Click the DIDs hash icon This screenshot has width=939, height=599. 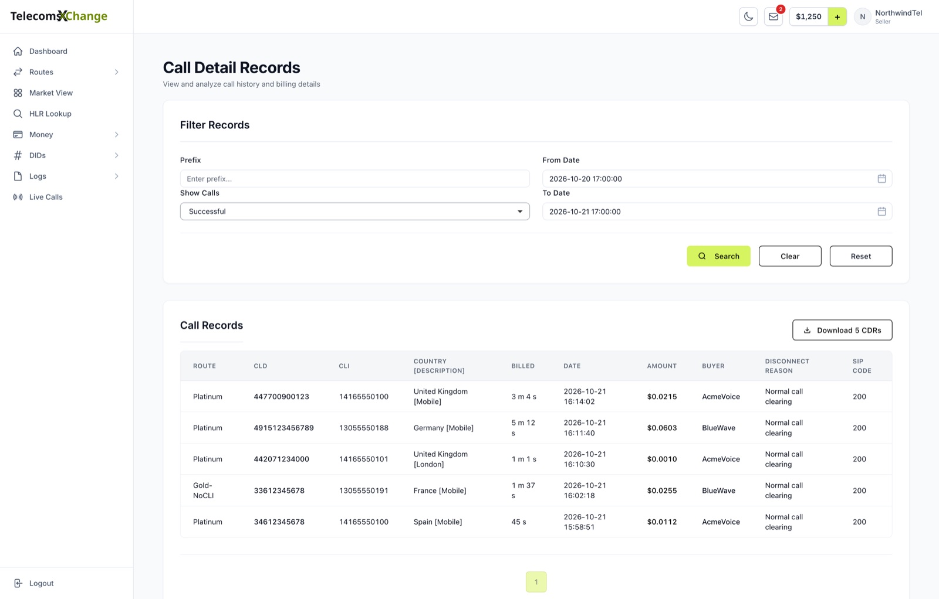point(18,155)
